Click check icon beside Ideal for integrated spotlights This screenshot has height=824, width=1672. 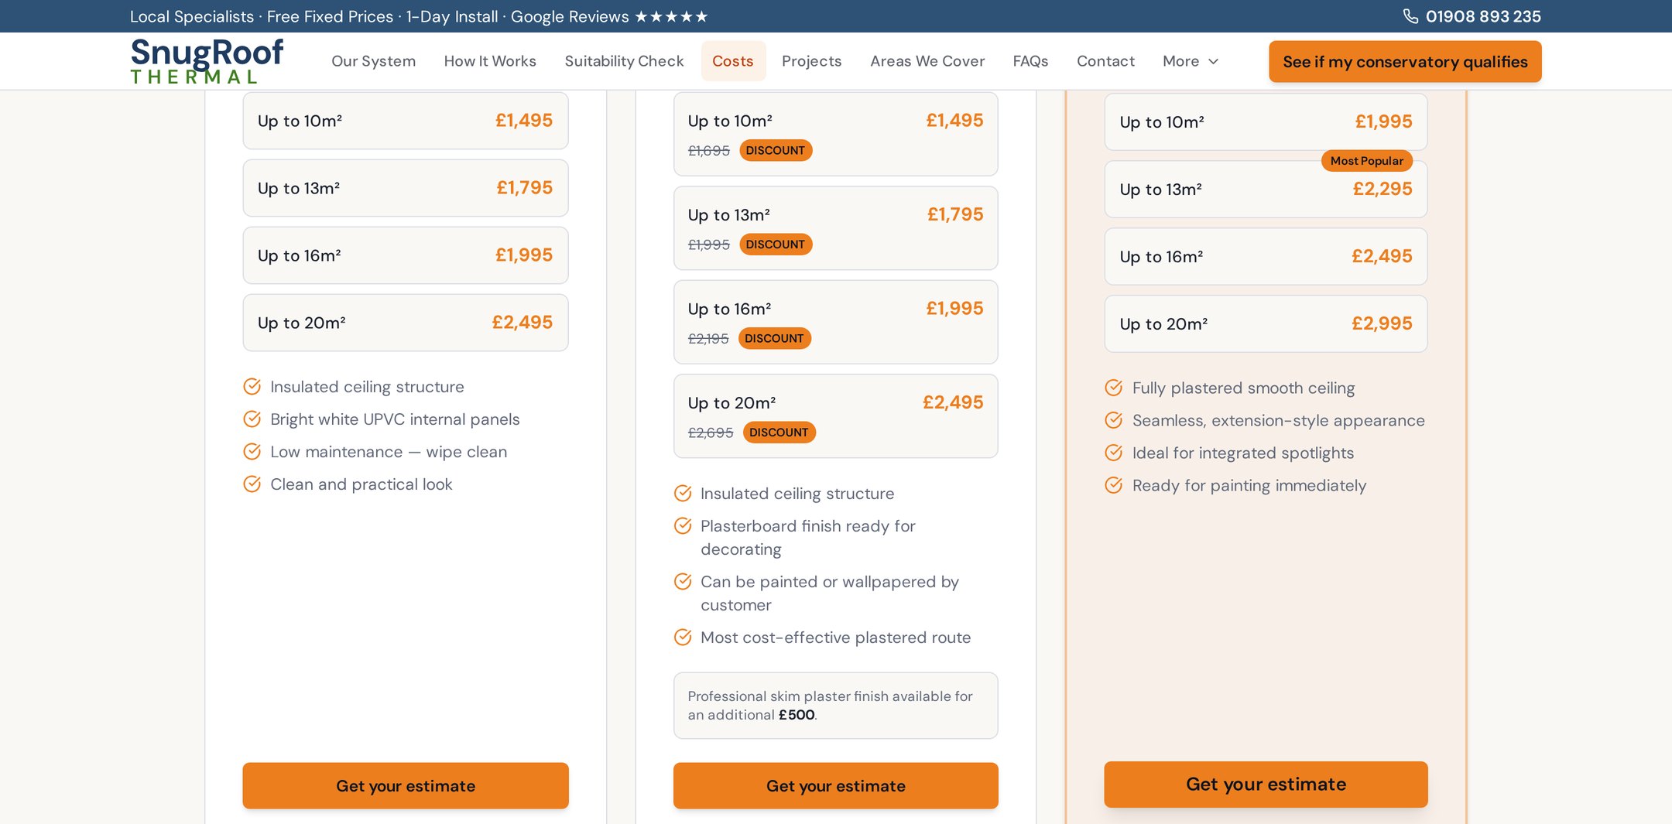pos(1114,453)
